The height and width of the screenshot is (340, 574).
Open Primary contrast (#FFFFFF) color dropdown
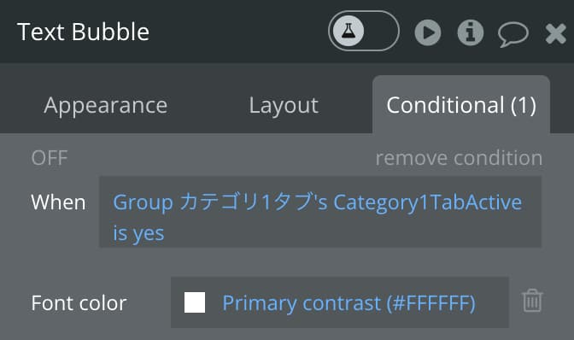348,303
